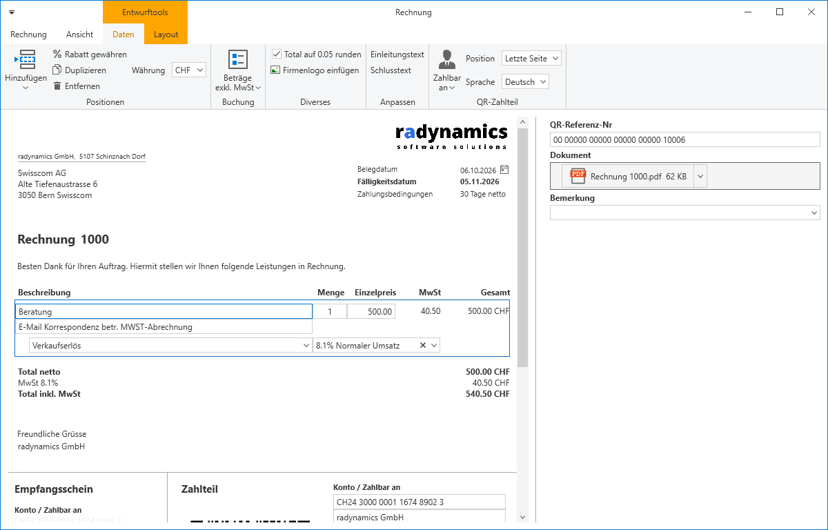Image resolution: width=828 pixels, height=530 pixels.
Task: Open the Zahlbar an person icon
Action: 447,59
